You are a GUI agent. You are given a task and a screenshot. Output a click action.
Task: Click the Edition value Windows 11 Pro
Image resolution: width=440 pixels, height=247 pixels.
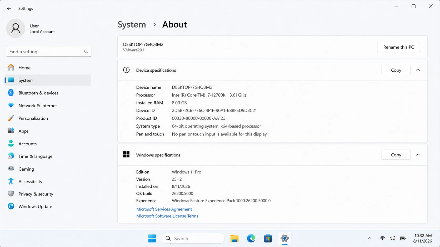coord(187,172)
